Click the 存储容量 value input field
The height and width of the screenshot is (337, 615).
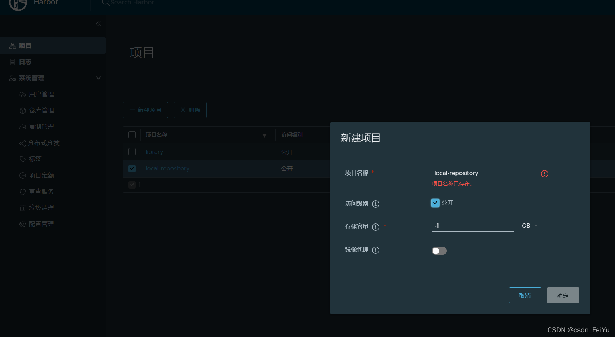pyautogui.click(x=472, y=226)
